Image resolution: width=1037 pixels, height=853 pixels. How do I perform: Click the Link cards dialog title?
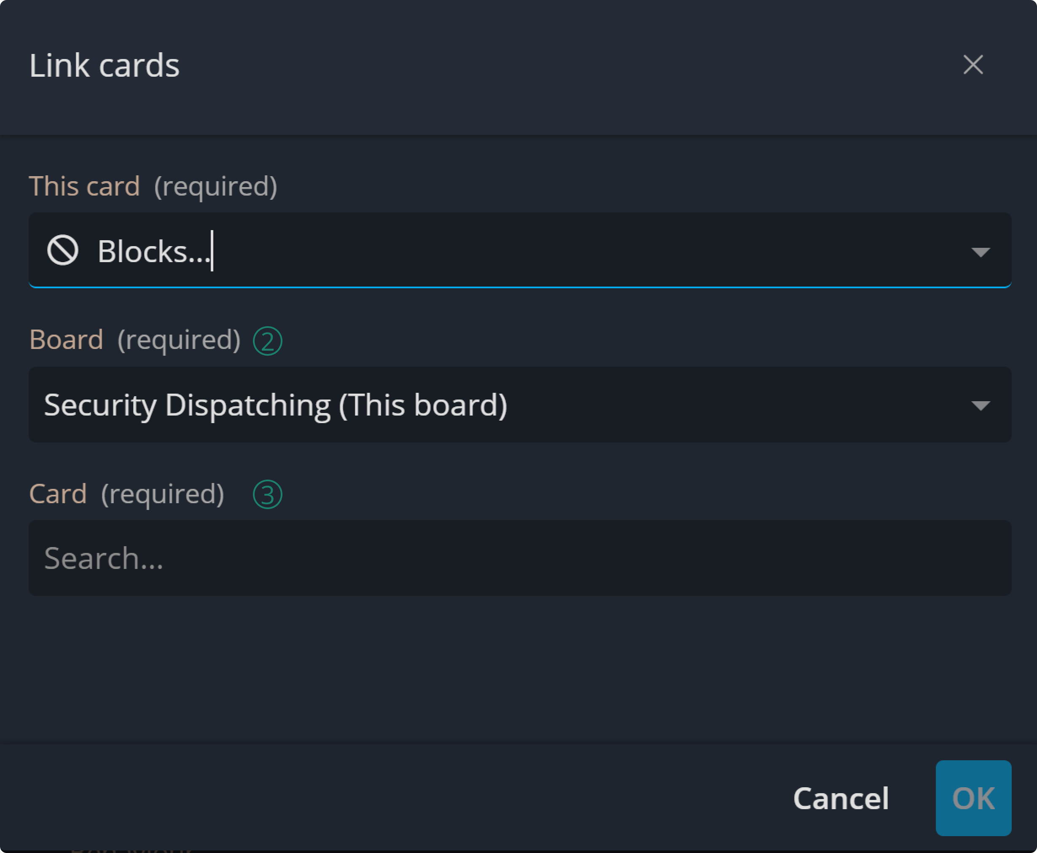tap(104, 65)
